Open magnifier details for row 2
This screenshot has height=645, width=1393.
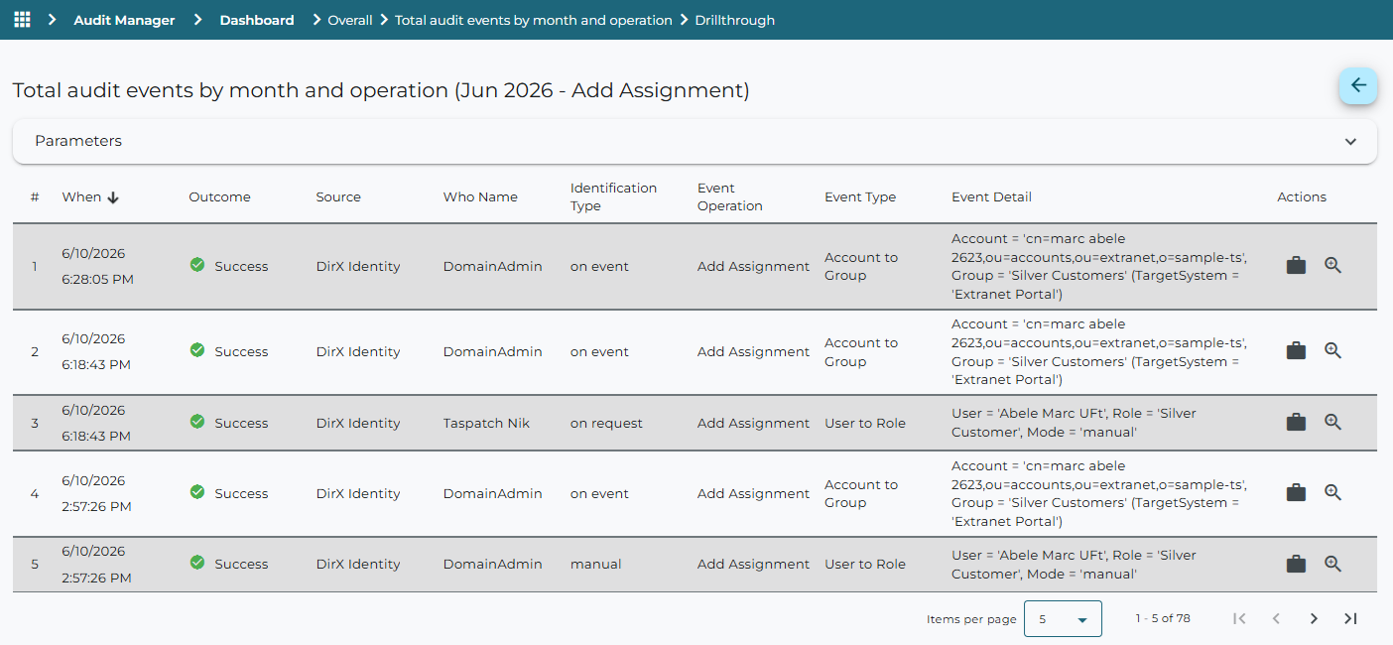tap(1332, 351)
